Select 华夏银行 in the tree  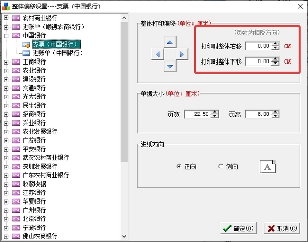click(34, 201)
